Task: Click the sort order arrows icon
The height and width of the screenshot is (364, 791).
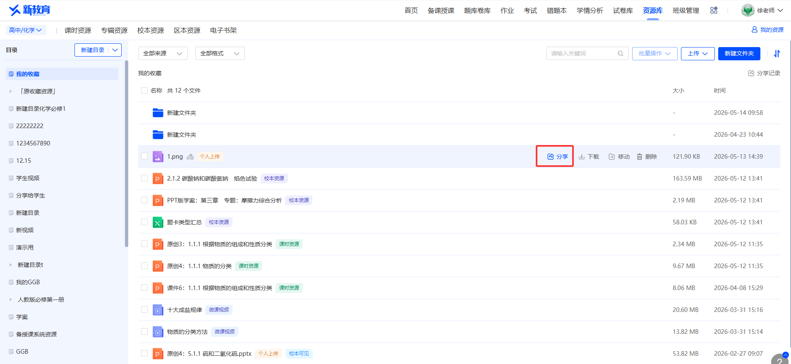Action: click(x=777, y=53)
